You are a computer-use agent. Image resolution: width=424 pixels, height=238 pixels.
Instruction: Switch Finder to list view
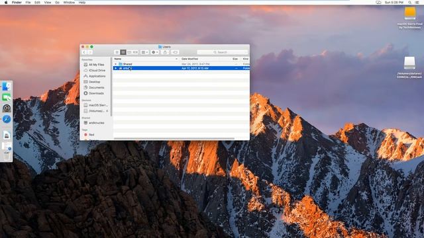click(x=123, y=52)
